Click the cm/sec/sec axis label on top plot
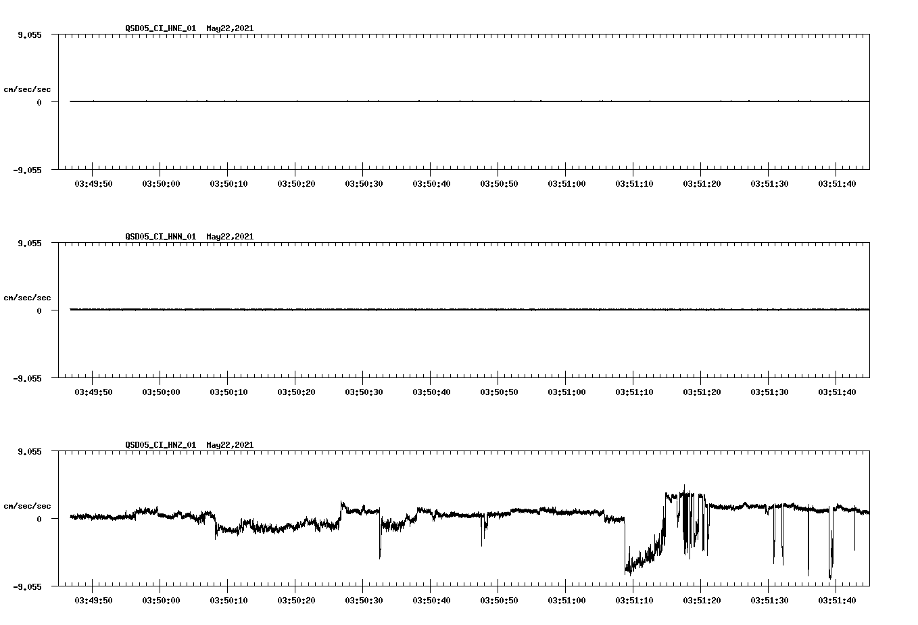The image size is (918, 625). pyautogui.click(x=28, y=88)
